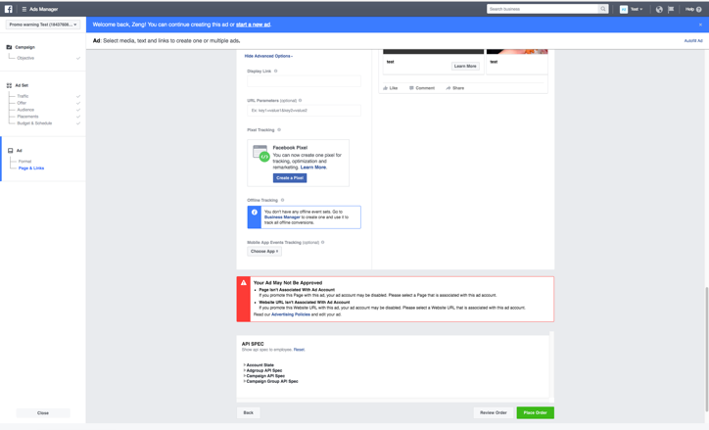Screen dimensions: 709x430
Task: Open the globe notifications icon
Action: (x=659, y=9)
